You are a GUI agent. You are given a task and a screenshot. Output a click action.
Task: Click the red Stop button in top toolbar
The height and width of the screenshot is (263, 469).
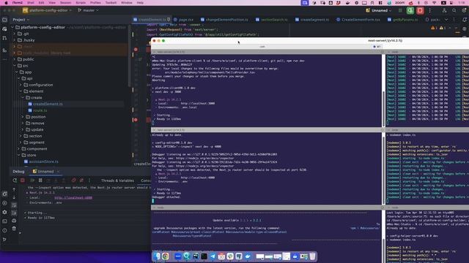[x=420, y=10]
